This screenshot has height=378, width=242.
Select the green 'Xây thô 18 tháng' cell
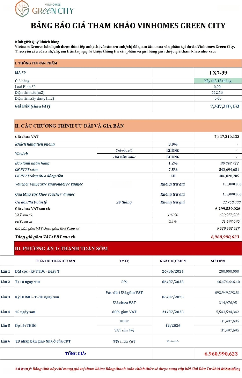pyautogui.click(x=218, y=81)
